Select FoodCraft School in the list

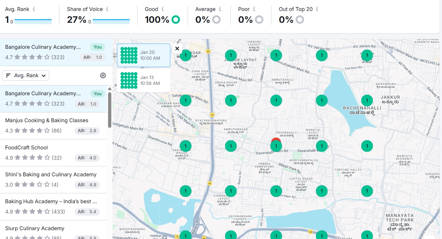[53, 153]
